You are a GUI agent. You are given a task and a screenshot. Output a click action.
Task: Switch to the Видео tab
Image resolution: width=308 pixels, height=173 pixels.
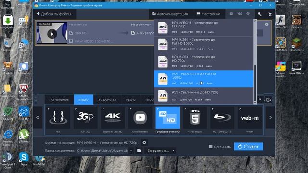coord(83,99)
